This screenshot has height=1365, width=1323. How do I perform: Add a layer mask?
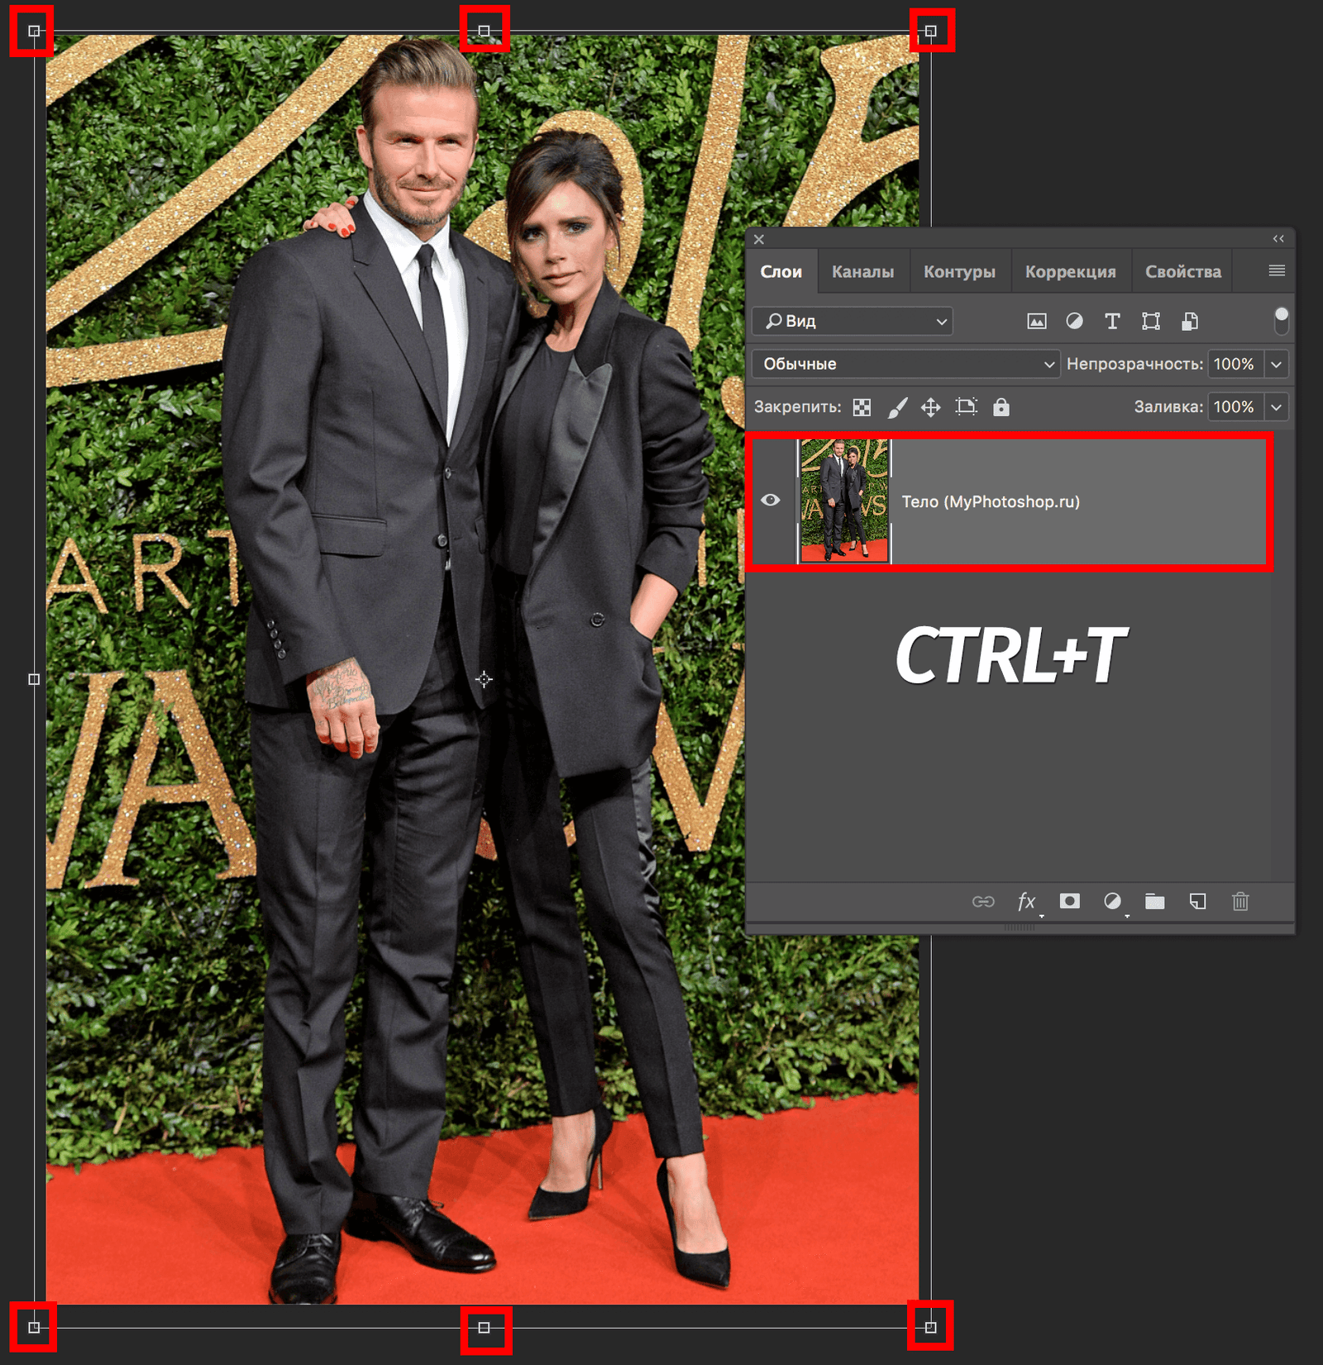point(1070,902)
